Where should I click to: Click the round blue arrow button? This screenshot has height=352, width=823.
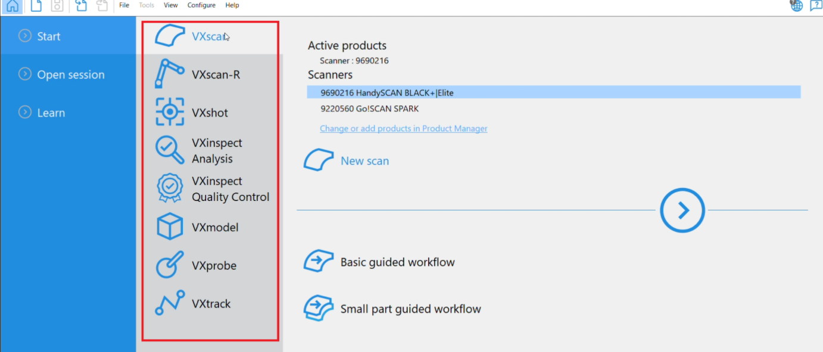coord(682,210)
